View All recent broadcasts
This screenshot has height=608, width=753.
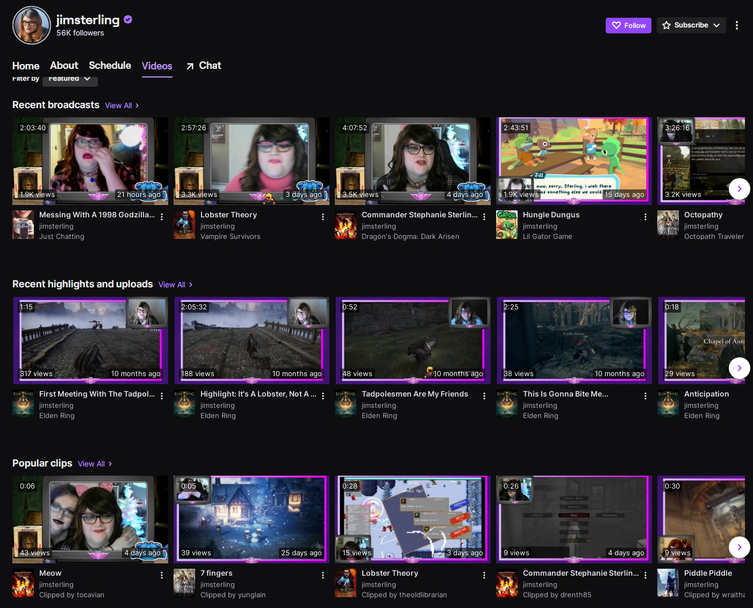(x=122, y=105)
